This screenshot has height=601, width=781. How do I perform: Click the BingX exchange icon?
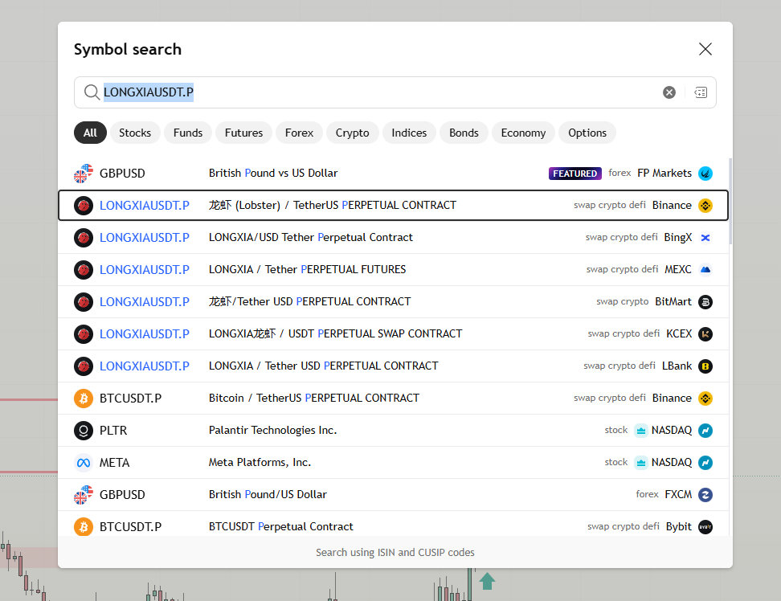click(x=705, y=238)
